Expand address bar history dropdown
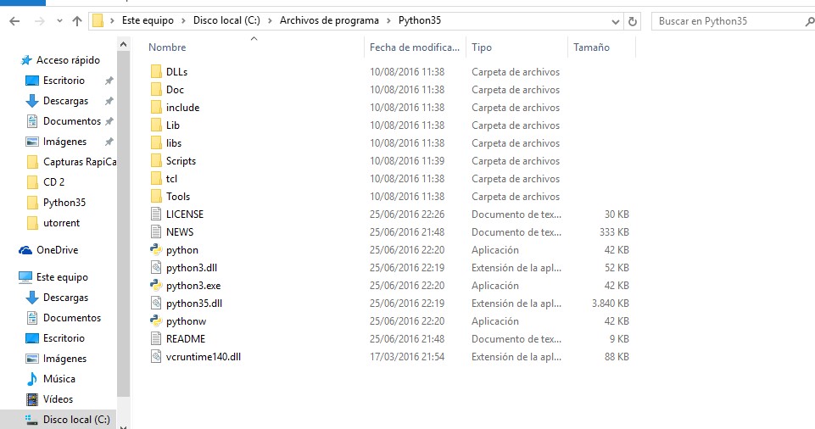815x429 pixels. (x=616, y=22)
